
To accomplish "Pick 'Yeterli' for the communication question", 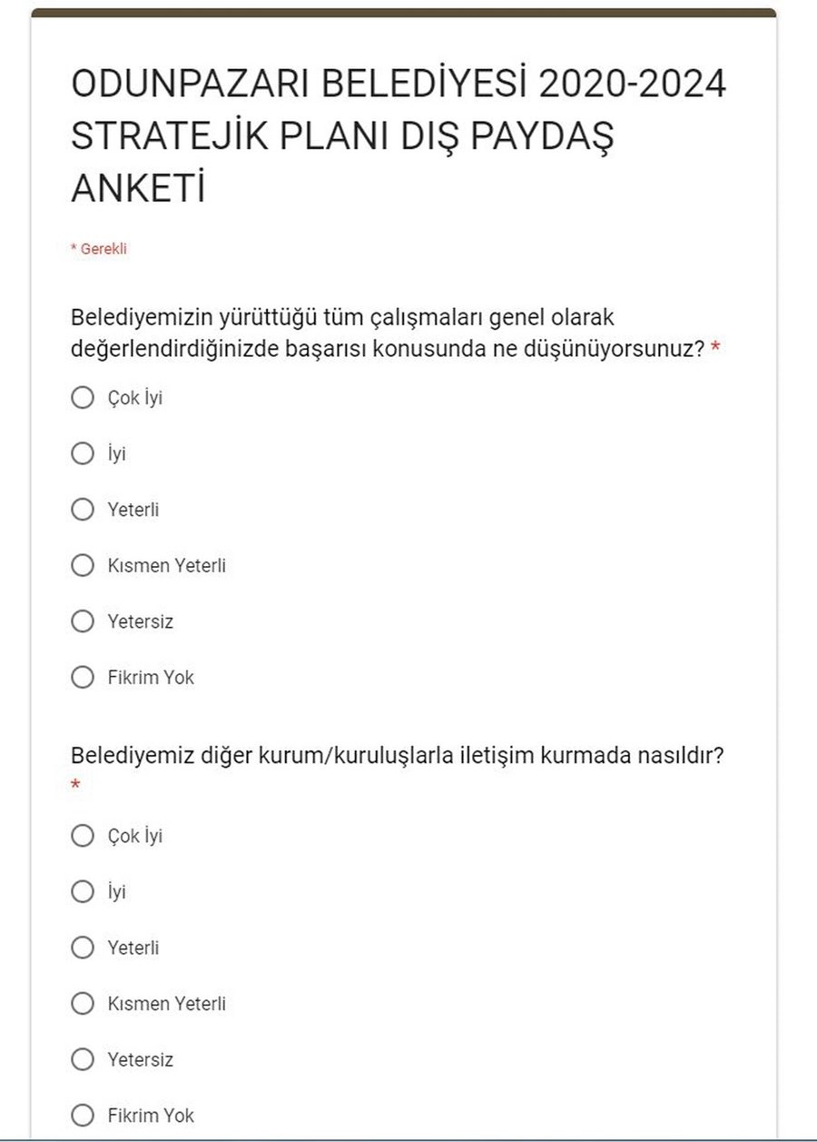I will point(83,948).
